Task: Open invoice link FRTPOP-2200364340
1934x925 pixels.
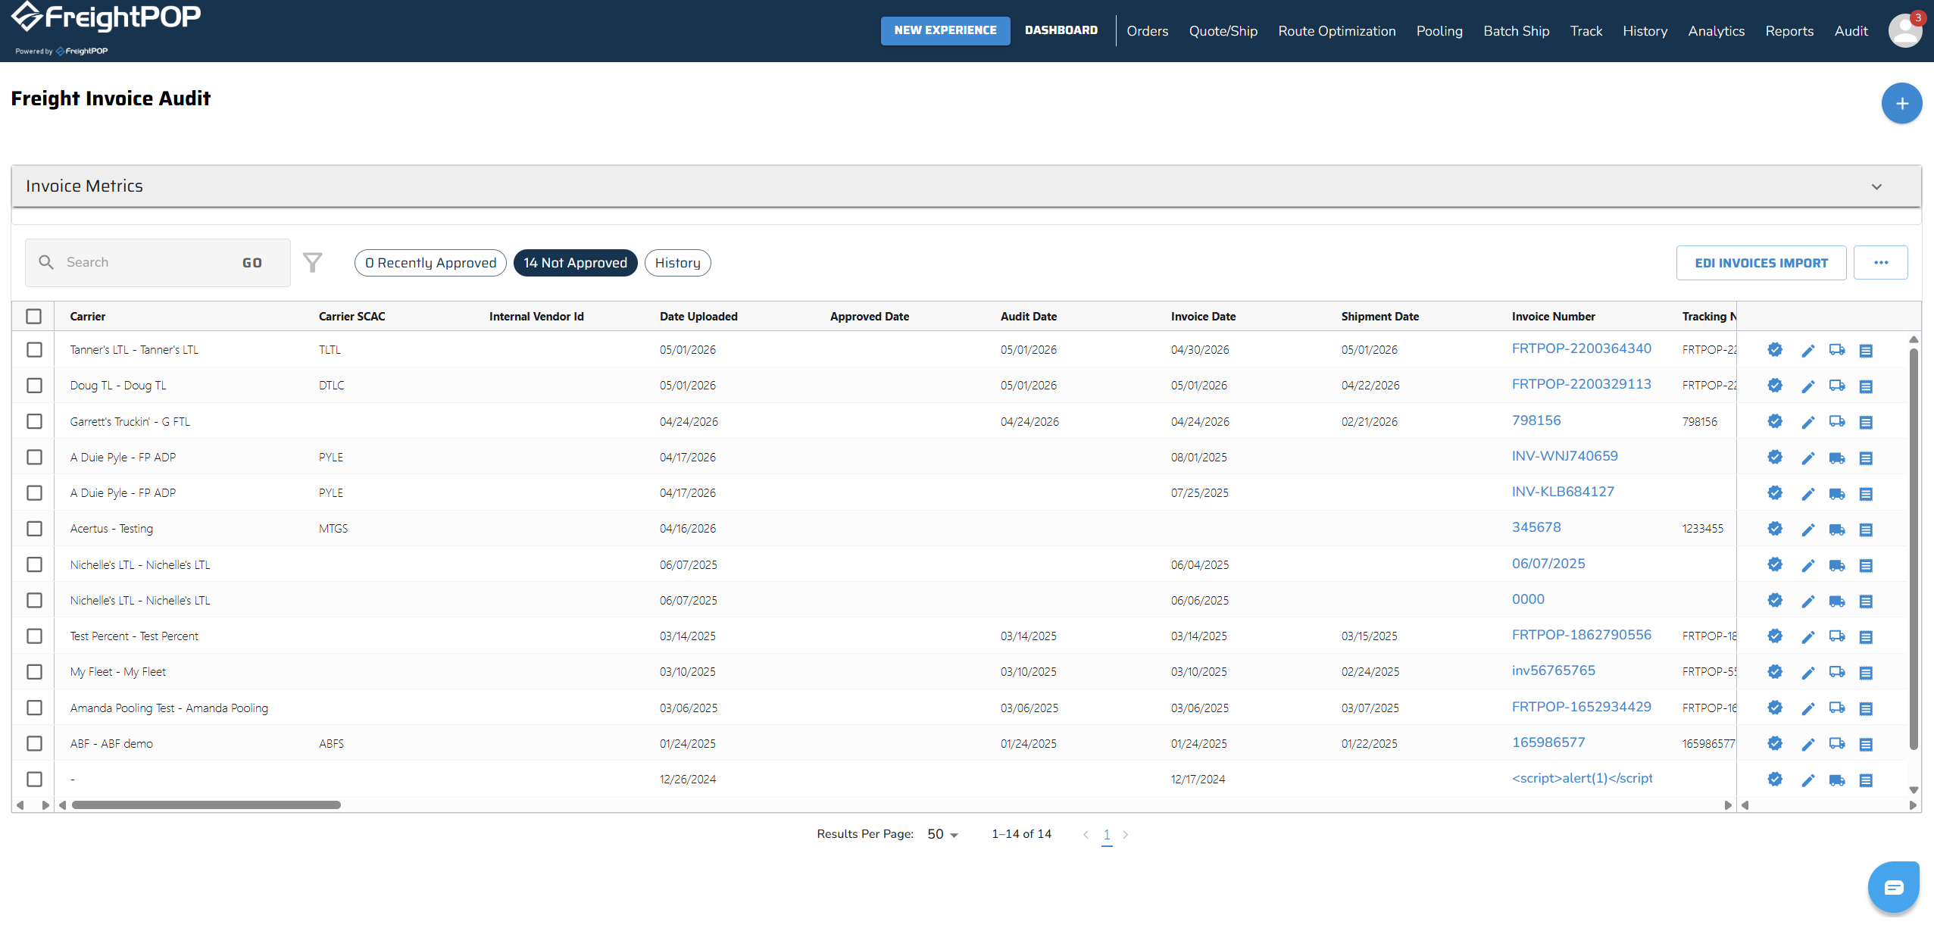Action: [1582, 348]
